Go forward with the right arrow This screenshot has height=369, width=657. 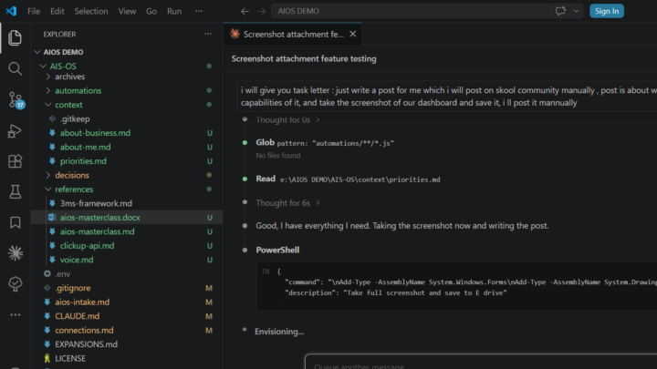[x=262, y=11]
